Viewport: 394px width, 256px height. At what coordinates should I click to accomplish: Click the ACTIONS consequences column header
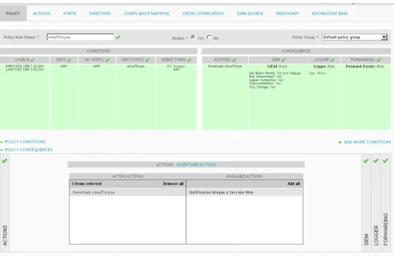point(225,60)
